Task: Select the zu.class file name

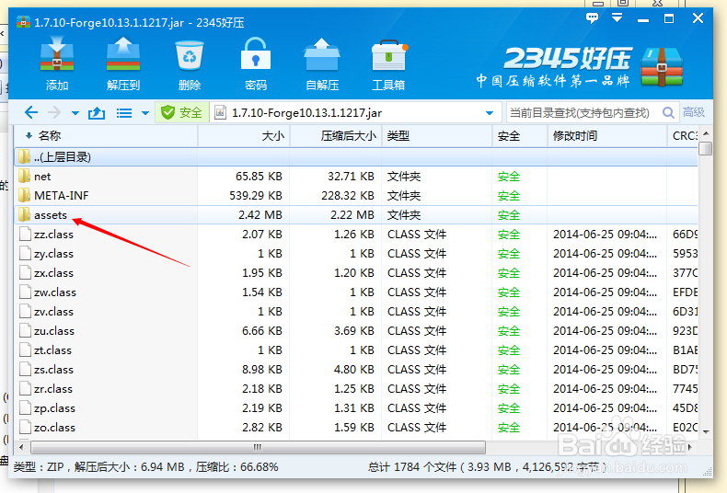Action: [53, 331]
